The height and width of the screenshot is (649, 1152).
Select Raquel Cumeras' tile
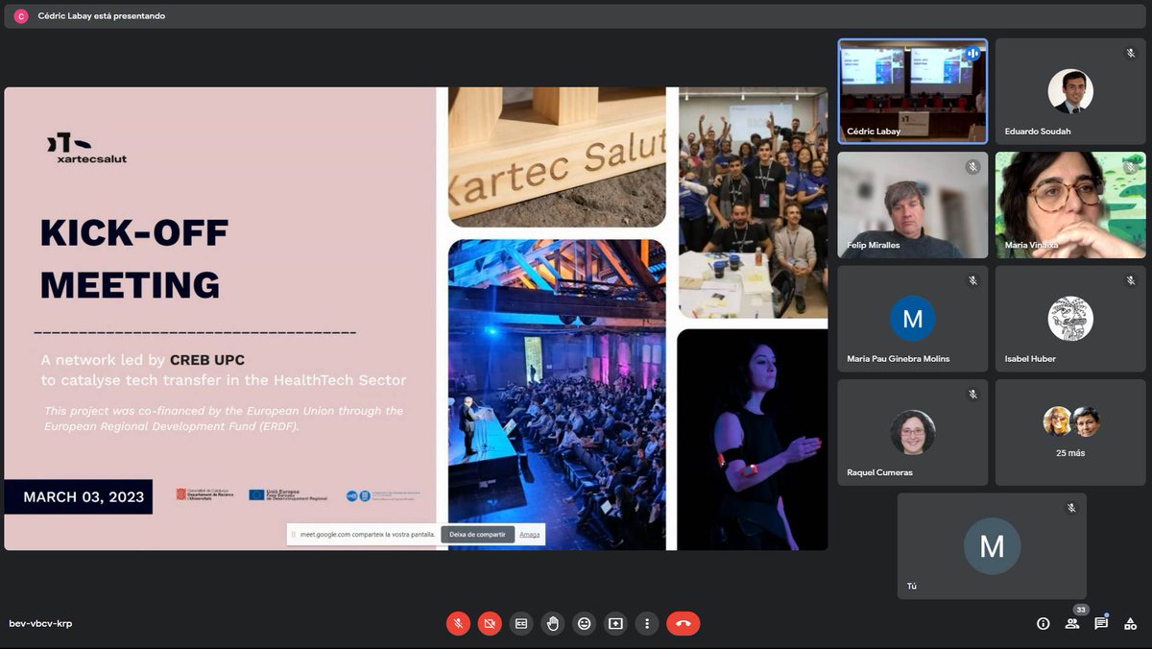[x=912, y=432]
